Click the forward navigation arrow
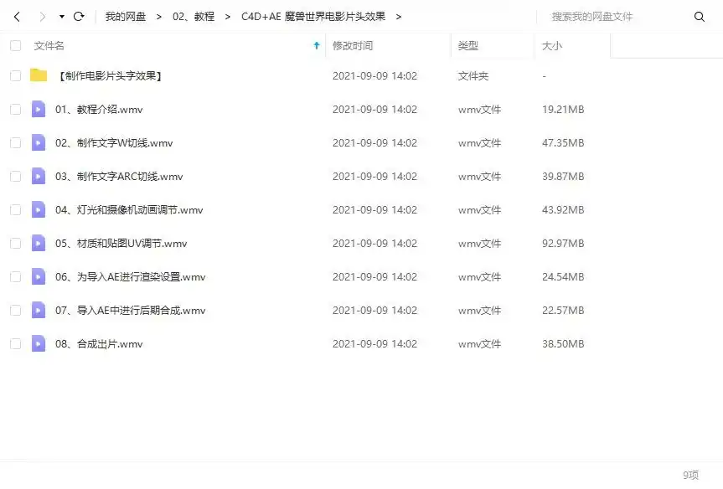 click(42, 17)
